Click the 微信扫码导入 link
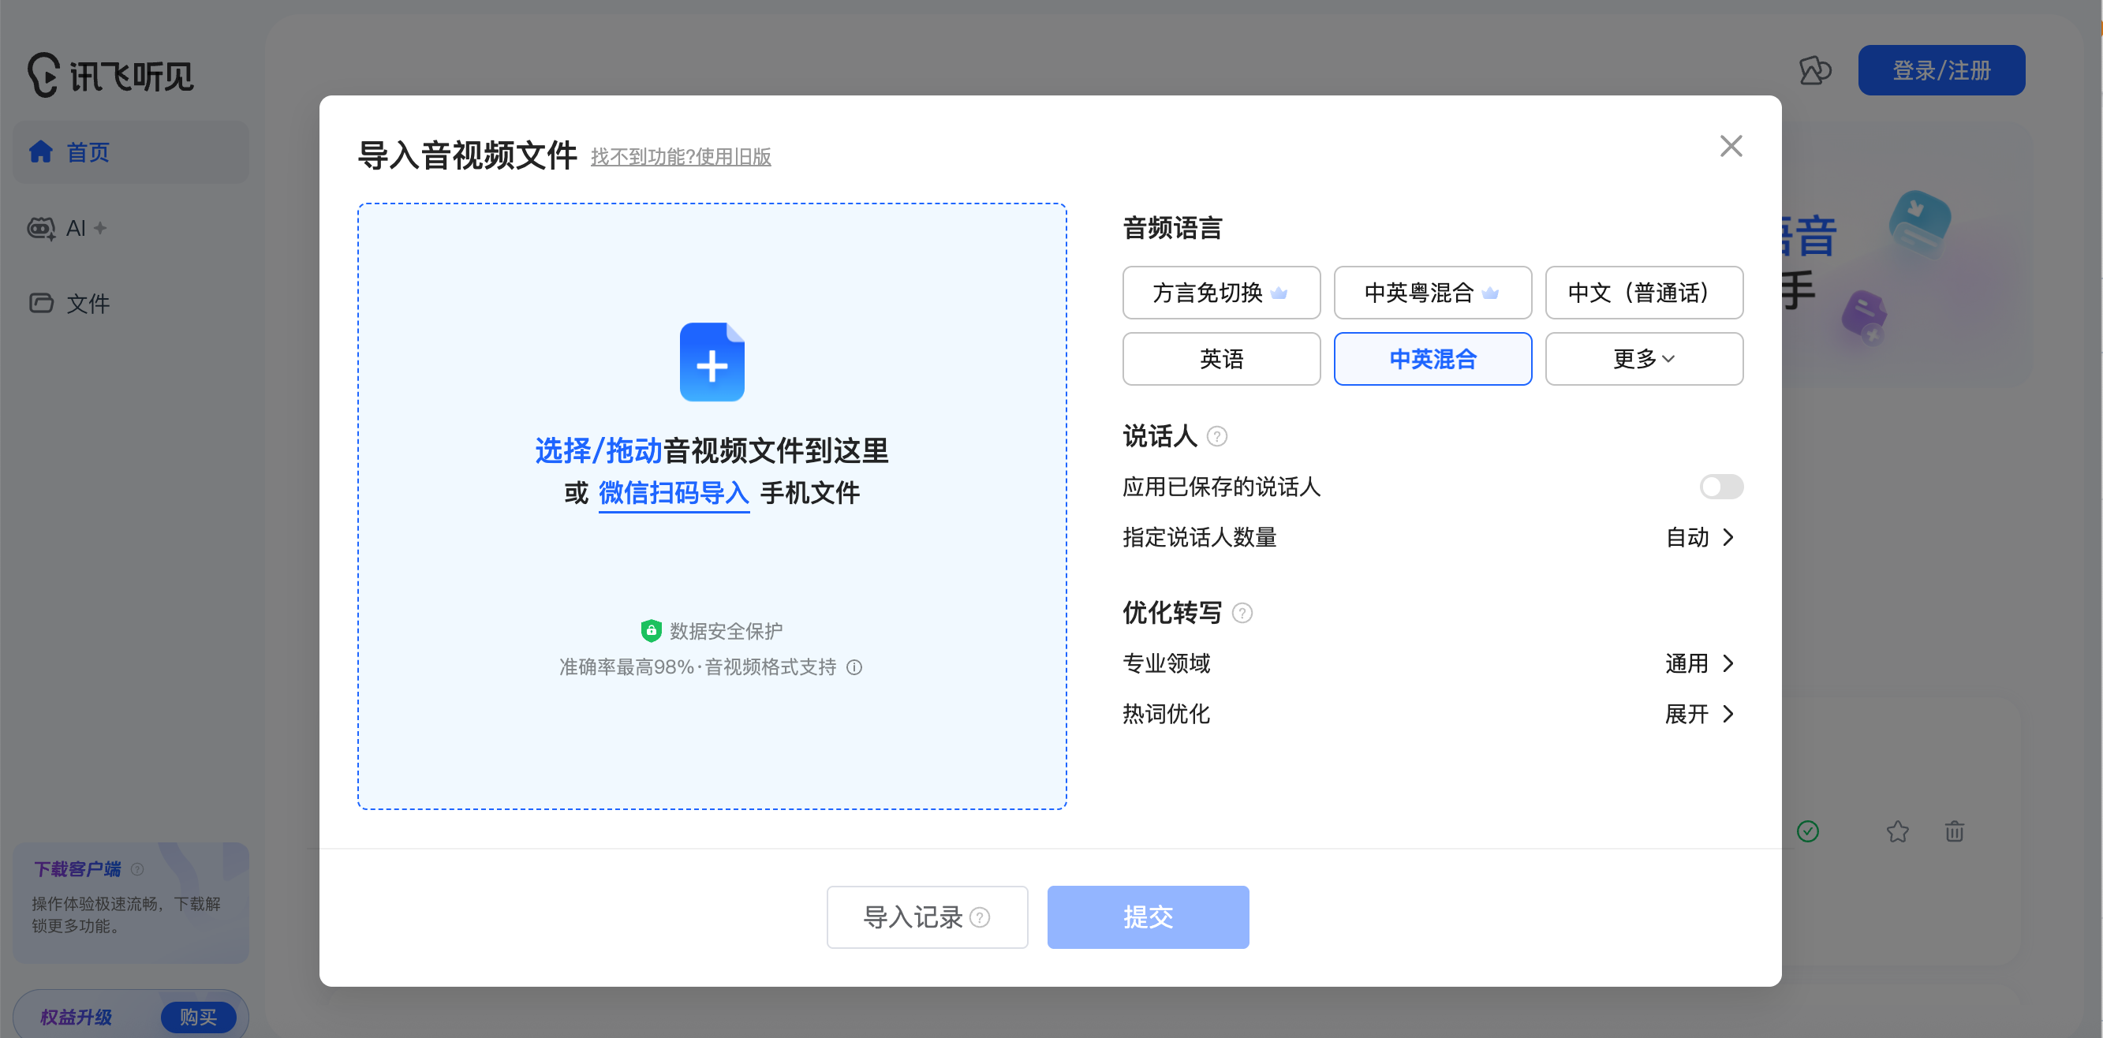This screenshot has height=1038, width=2103. pos(674,493)
